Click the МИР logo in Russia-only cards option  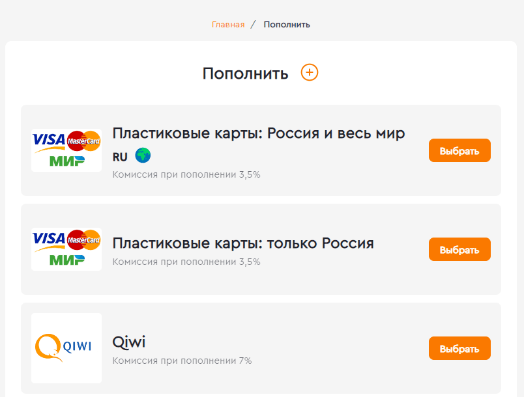67,259
